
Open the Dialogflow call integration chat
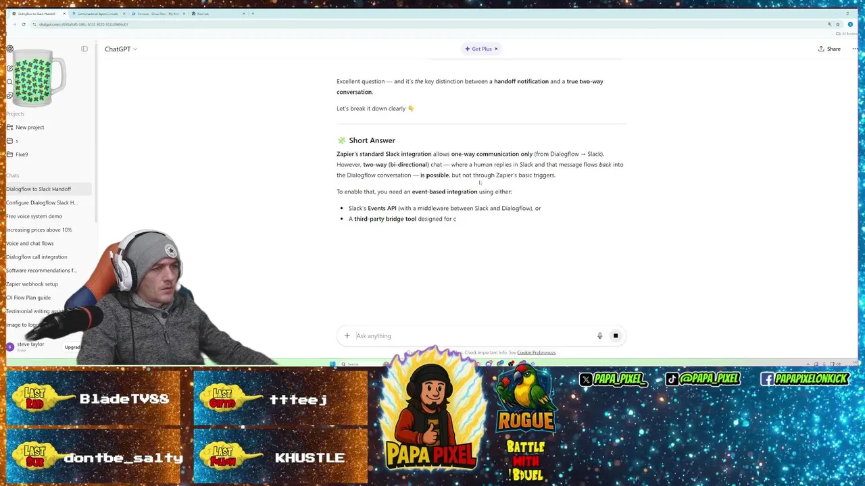click(36, 256)
